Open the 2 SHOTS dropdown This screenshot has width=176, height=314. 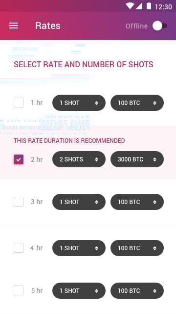(x=79, y=159)
